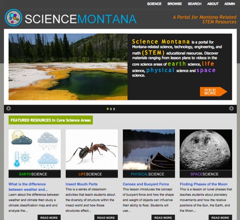Open the SCIENCE menu item
The height and width of the screenshot is (220, 240).
[x=154, y=4]
